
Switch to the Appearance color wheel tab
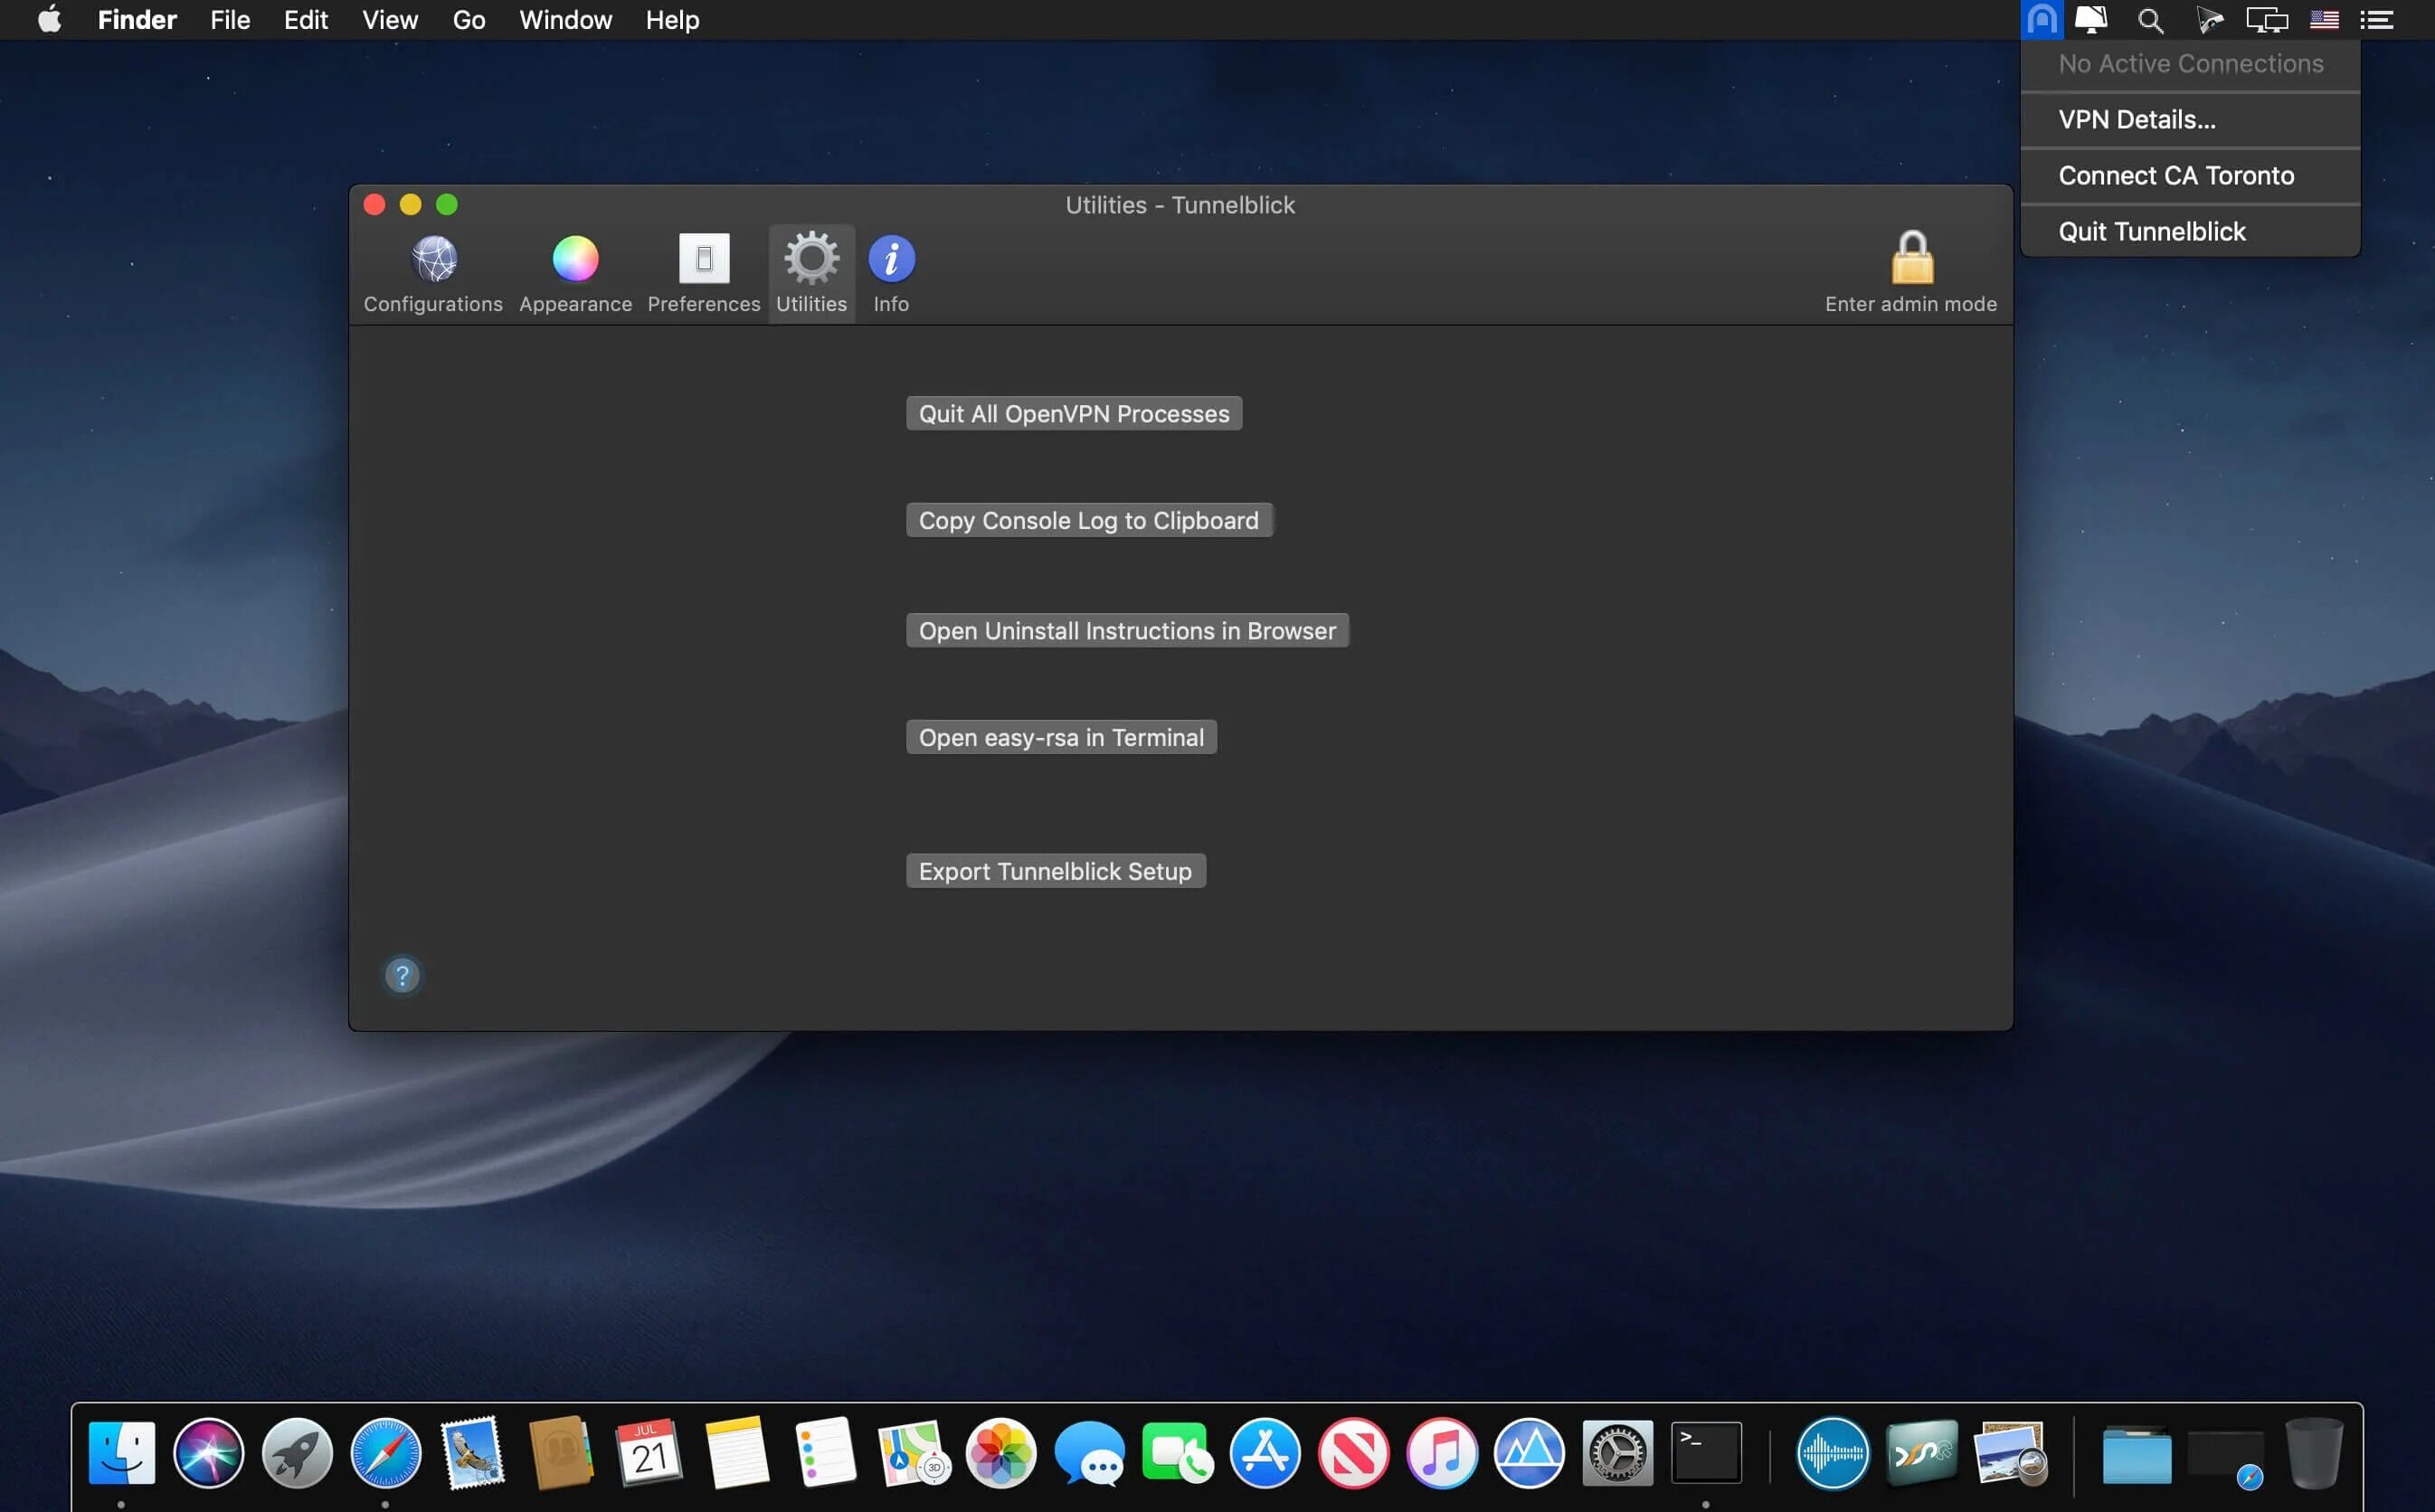click(x=575, y=273)
